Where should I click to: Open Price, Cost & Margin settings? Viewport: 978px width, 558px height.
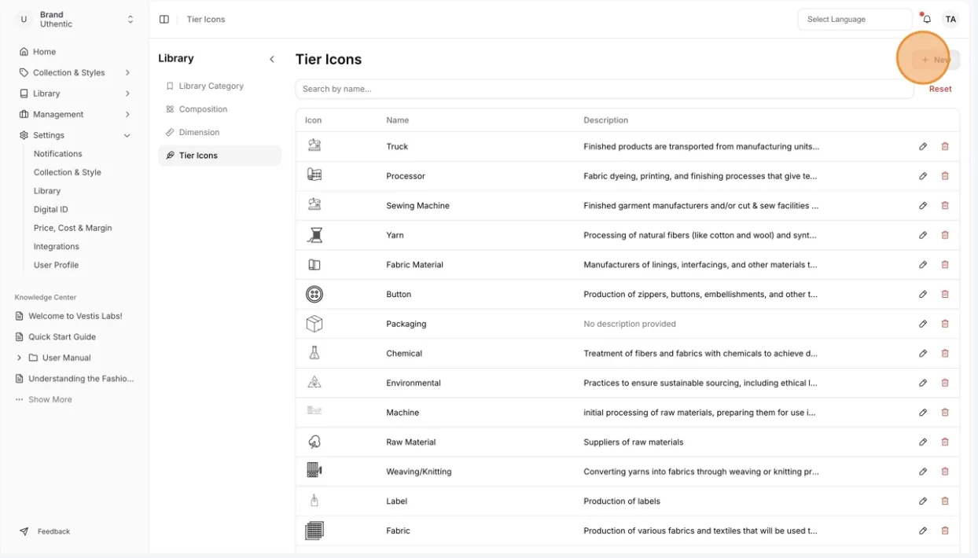[x=73, y=228]
